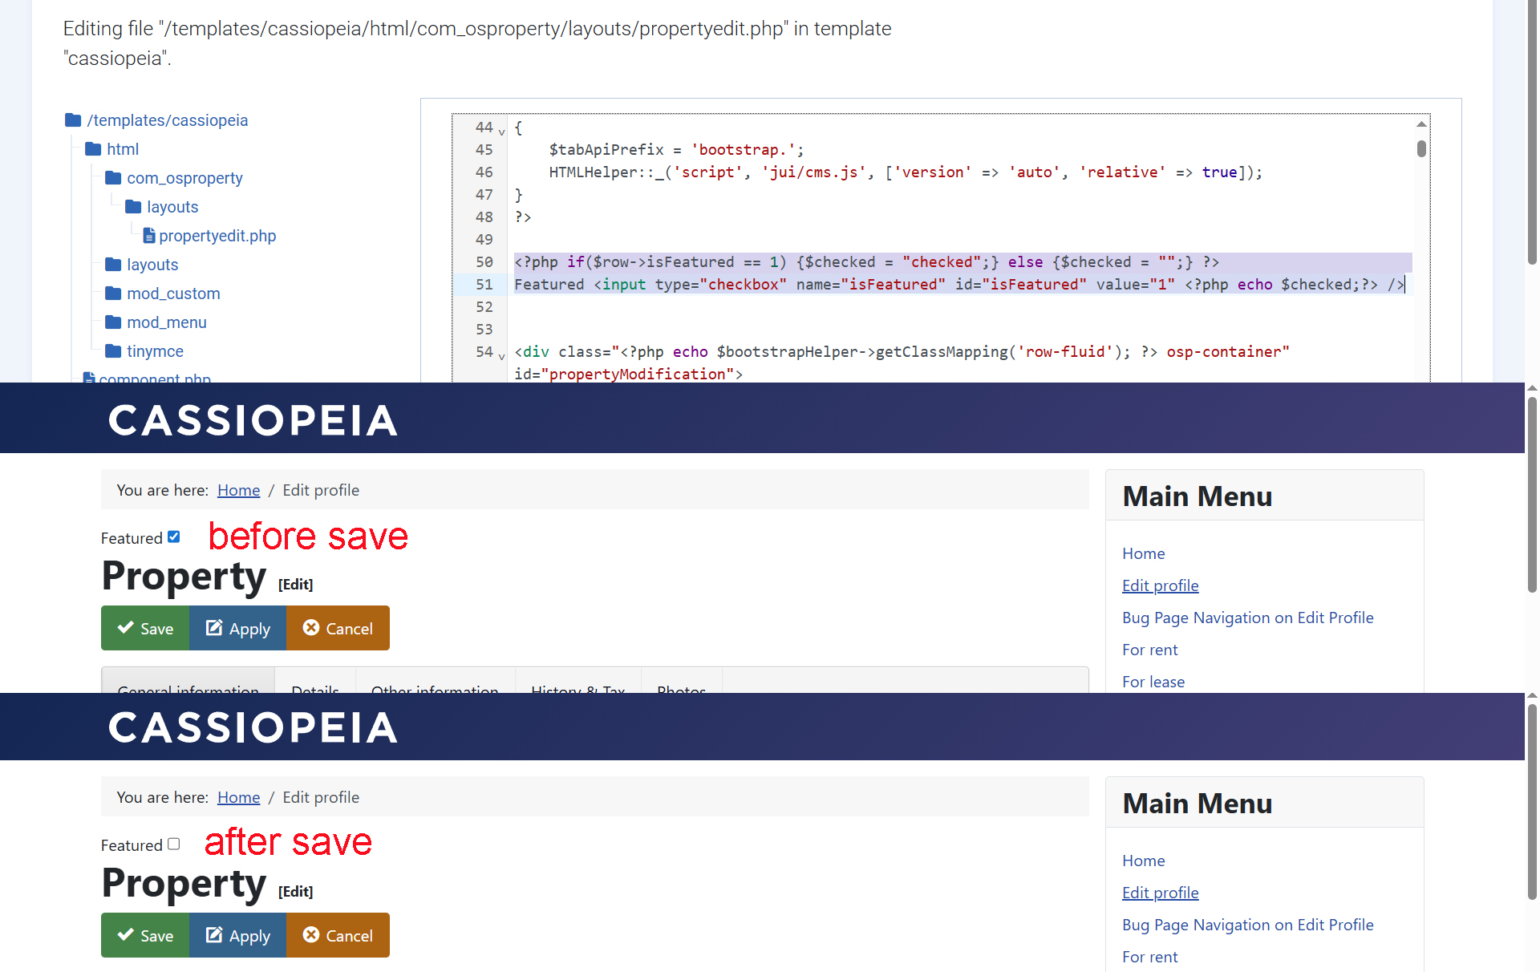Click the Home breadcrumb link in top preview

(x=238, y=490)
